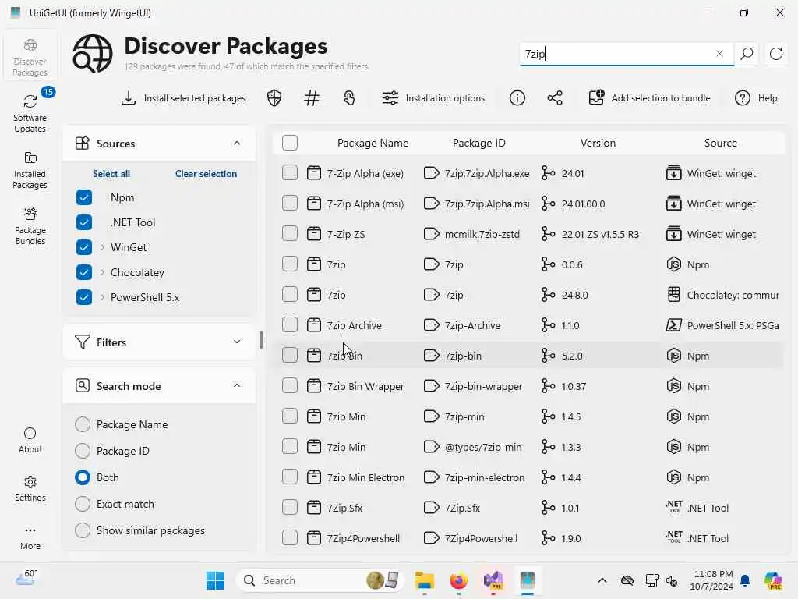Uncheck the Npm source checkbox
The width and height of the screenshot is (798, 599).
coord(84,197)
